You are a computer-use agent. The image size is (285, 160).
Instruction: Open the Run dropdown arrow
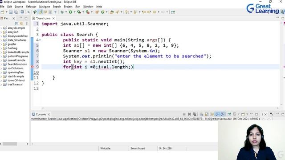pos(74,12)
